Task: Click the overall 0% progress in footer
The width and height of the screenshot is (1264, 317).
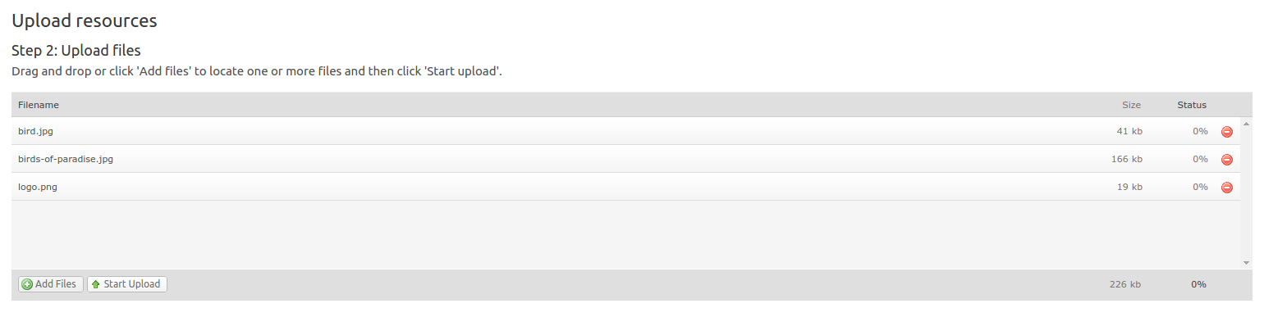Action: point(1199,284)
